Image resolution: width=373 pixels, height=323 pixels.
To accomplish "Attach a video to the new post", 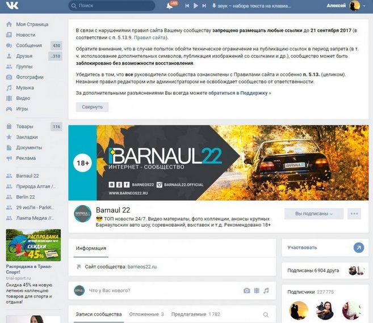I will click(257, 291).
